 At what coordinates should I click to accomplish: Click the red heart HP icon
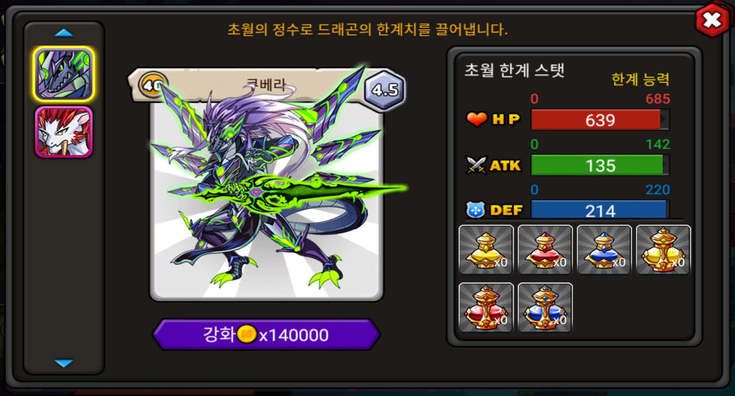[476, 119]
